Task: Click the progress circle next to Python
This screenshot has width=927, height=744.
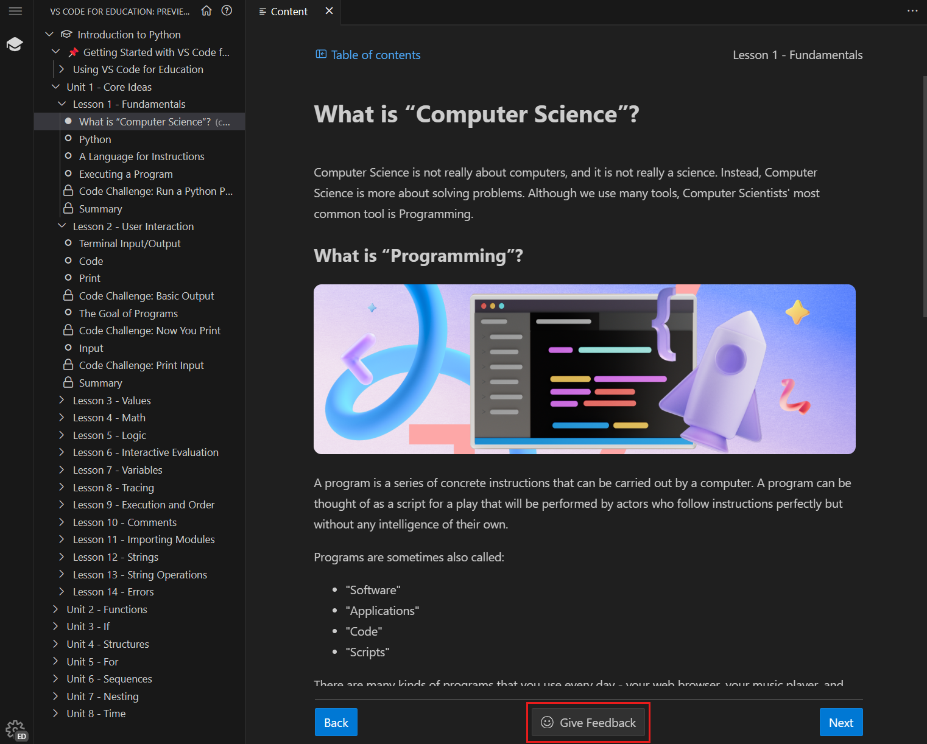Action: pos(68,139)
